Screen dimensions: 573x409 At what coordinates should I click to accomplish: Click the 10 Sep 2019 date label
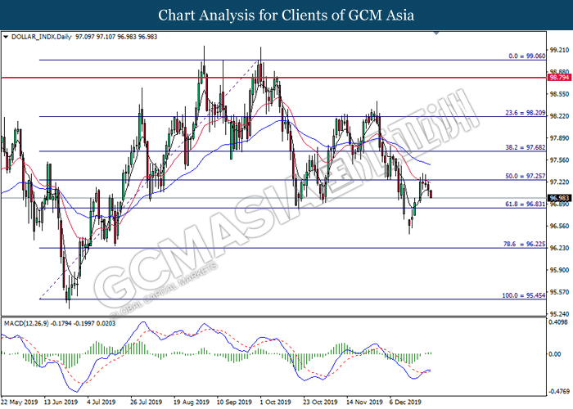(234, 402)
